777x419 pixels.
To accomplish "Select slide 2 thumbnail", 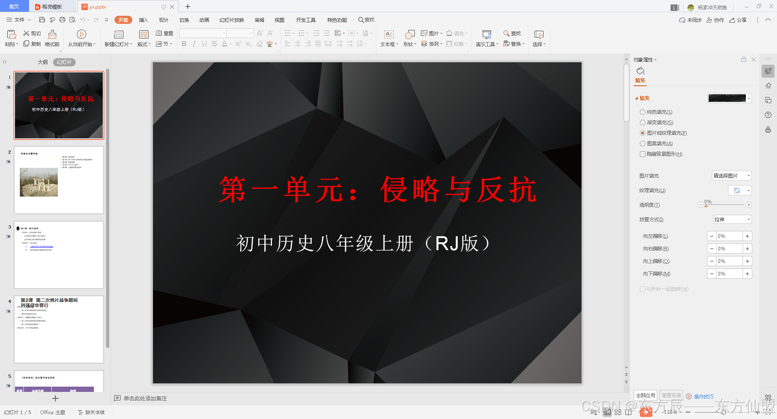I will 59,180.
